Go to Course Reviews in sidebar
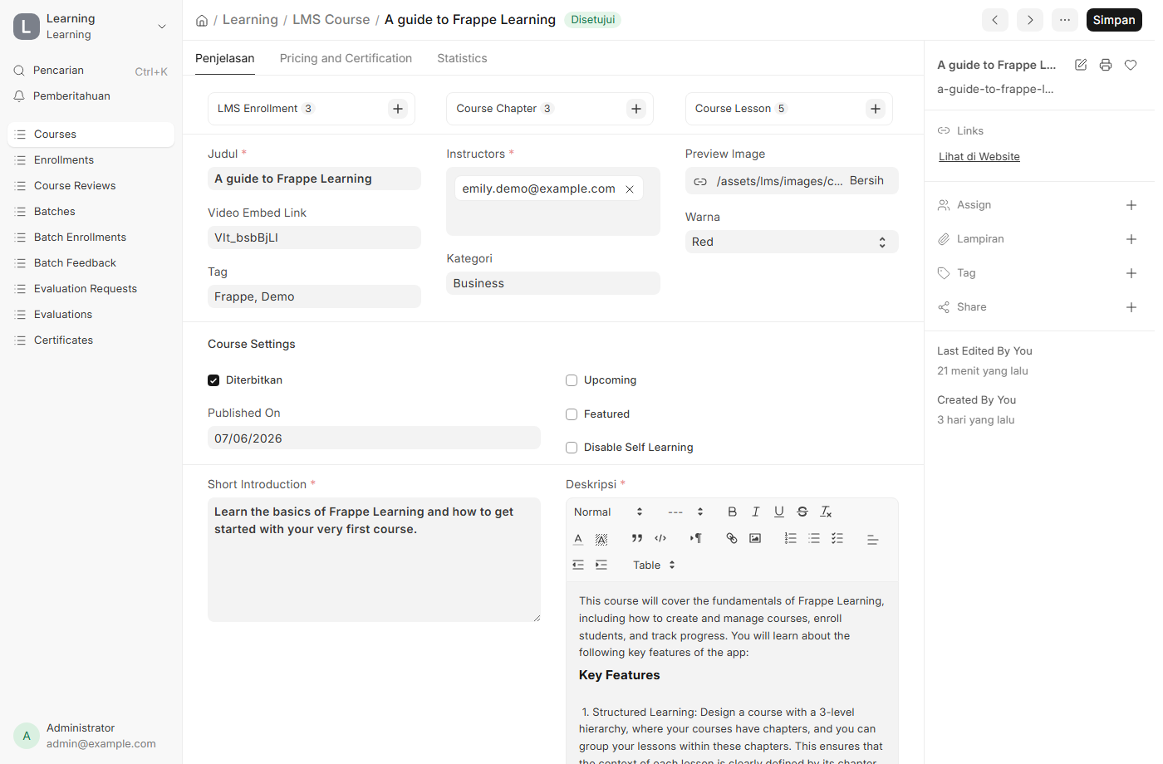Screen dimensions: 1163x764 click(x=91, y=186)
